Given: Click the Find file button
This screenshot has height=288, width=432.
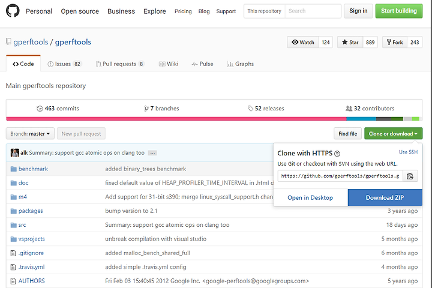Looking at the screenshot, I should click(347, 134).
